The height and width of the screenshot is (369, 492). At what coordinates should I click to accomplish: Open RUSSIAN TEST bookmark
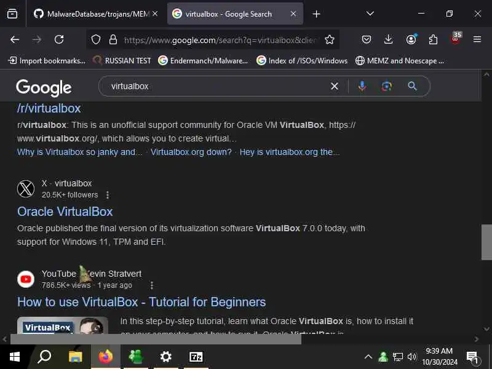click(122, 60)
